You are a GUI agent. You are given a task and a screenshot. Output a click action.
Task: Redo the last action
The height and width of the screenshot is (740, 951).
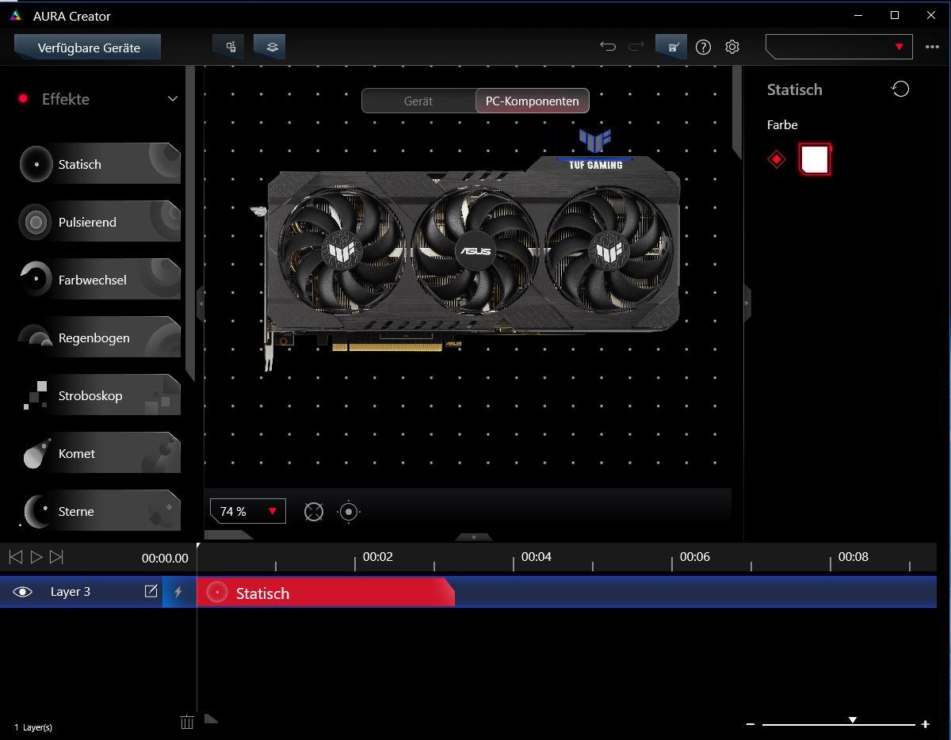click(x=636, y=47)
